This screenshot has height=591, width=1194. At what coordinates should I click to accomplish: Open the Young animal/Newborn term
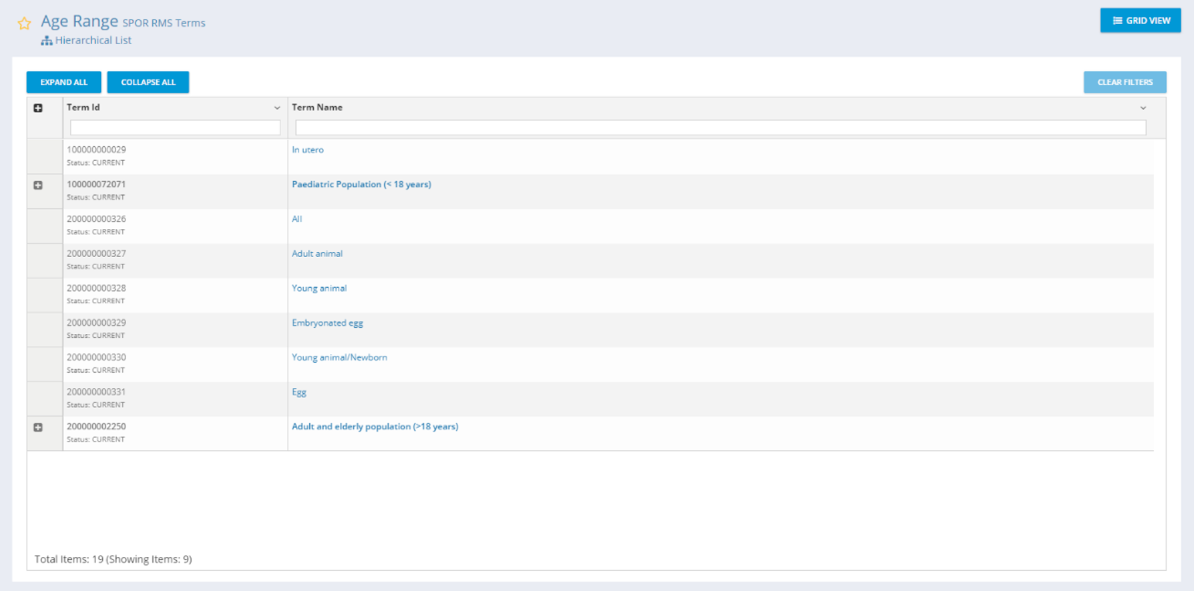point(339,357)
